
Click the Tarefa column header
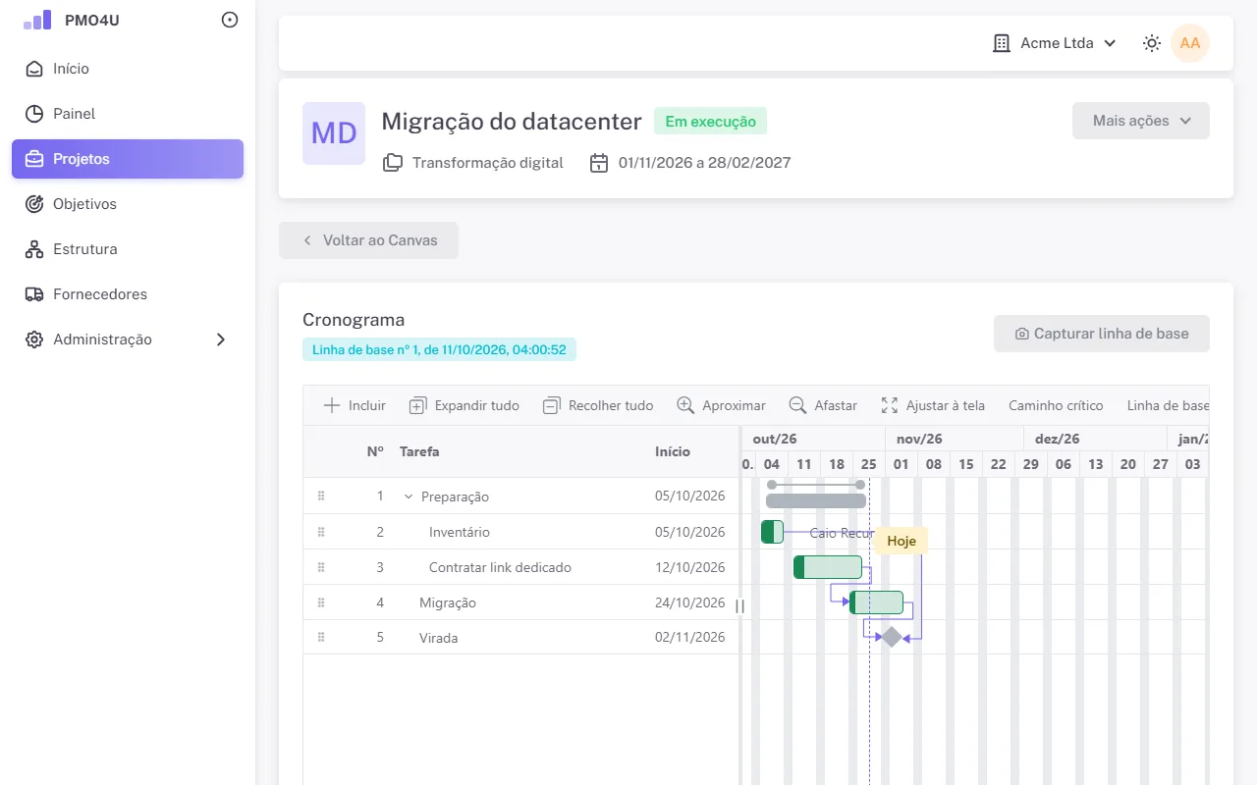(x=419, y=451)
